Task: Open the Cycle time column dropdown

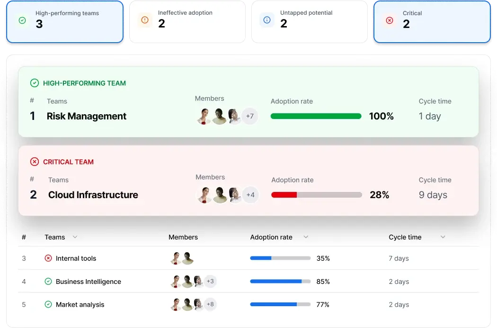Action: 442,237
